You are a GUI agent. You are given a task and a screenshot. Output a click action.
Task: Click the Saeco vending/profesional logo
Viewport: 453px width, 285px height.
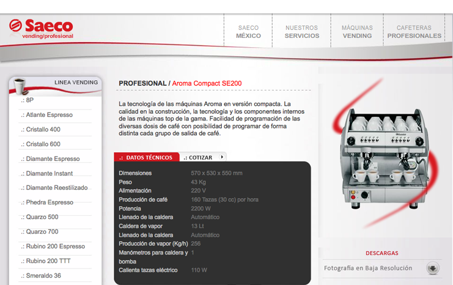(x=41, y=29)
